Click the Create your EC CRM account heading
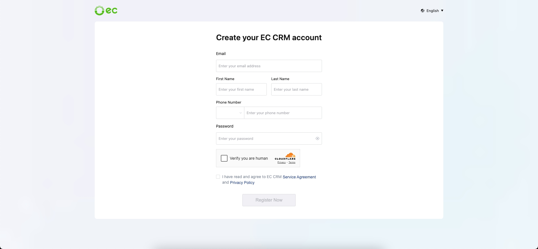This screenshot has height=249, width=538. tap(269, 38)
